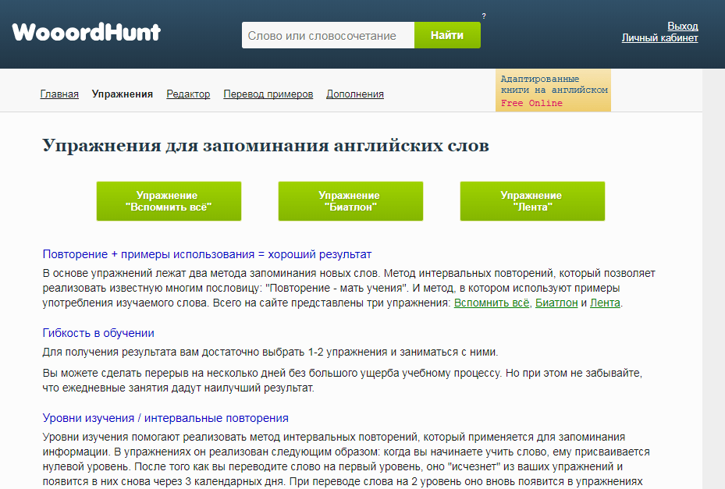Open the Главная navigation item
The height and width of the screenshot is (489, 725).
click(x=59, y=94)
